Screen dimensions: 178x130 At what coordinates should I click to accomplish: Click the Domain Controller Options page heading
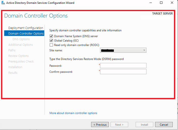[36, 16]
